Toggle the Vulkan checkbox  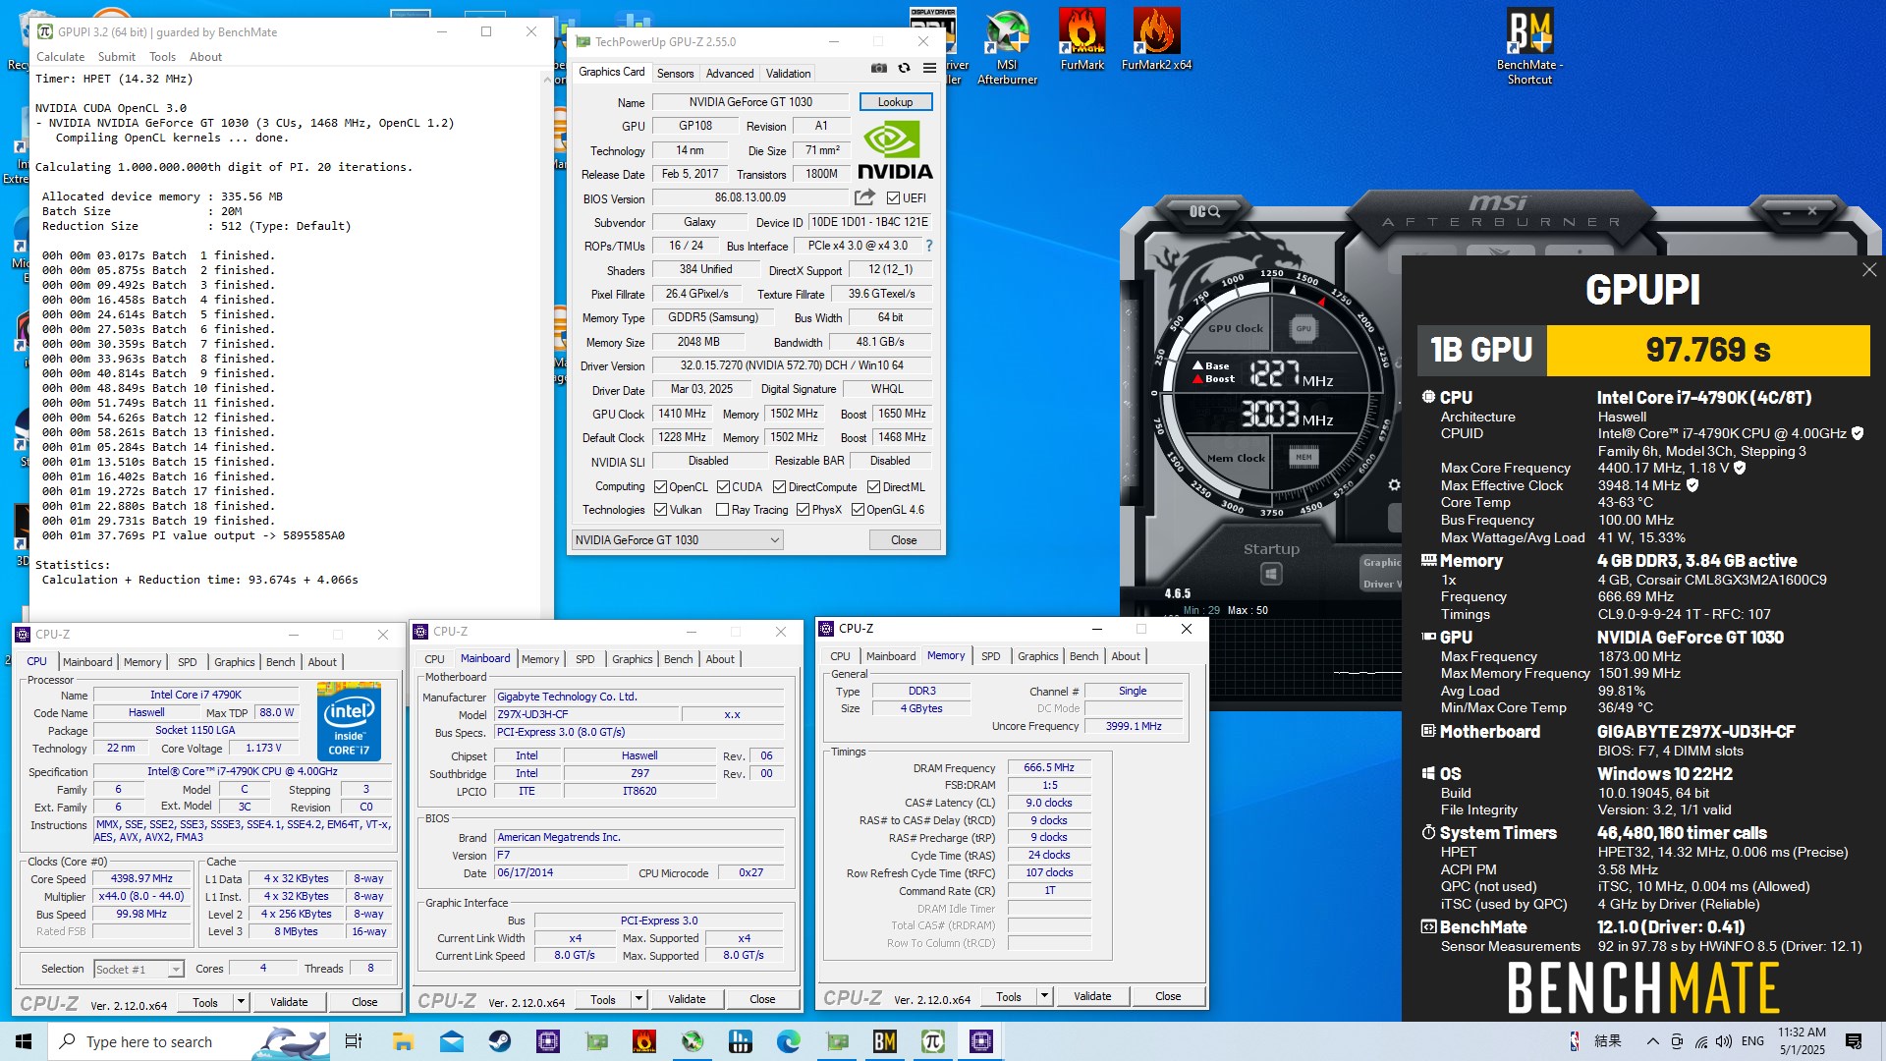coord(661,510)
